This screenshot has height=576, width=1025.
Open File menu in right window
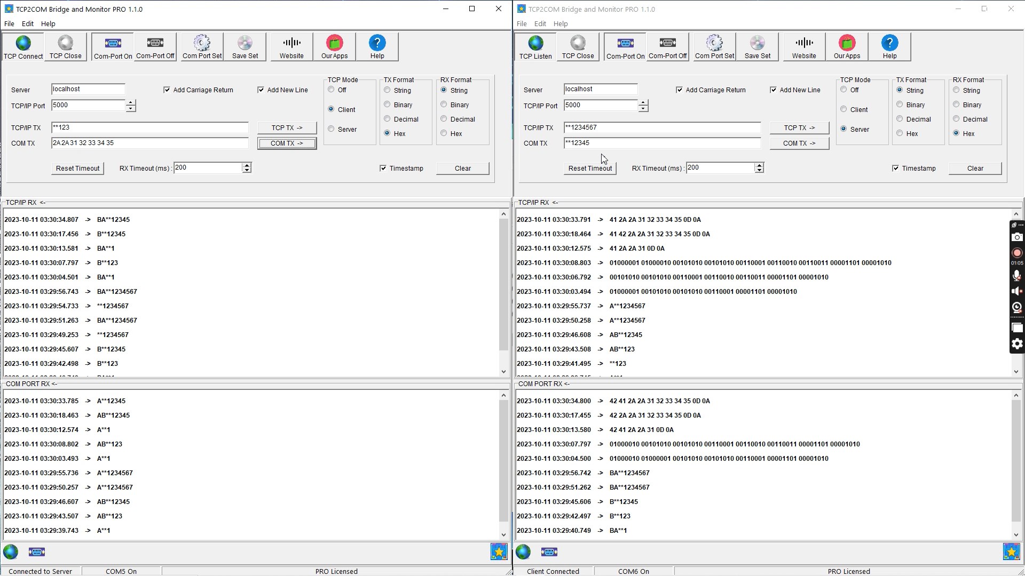coord(522,24)
